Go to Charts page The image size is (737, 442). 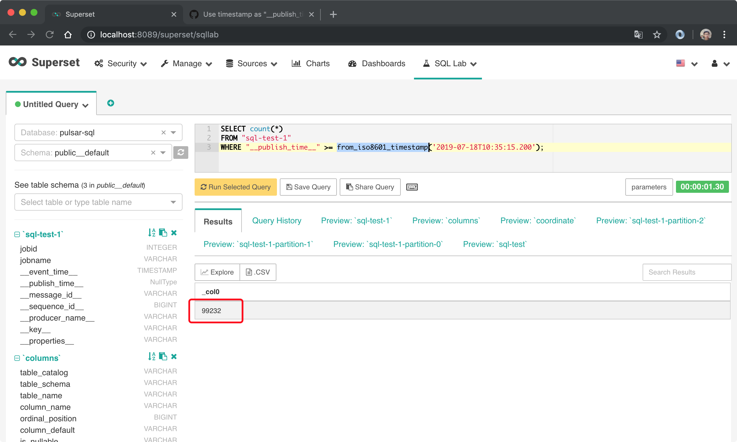[x=311, y=63]
